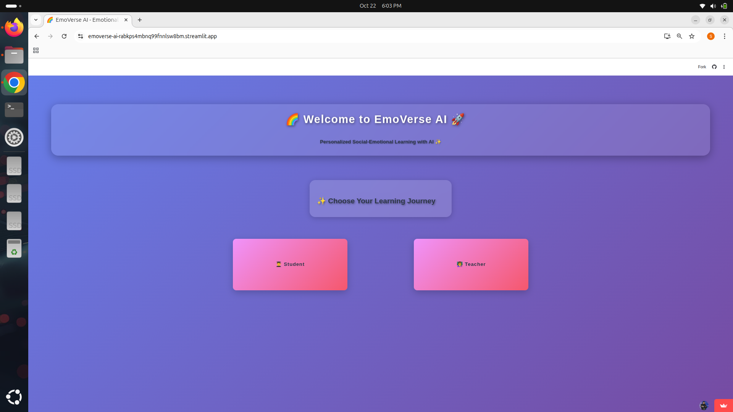Bookmark this page with star icon
The width and height of the screenshot is (733, 412).
tap(692, 36)
